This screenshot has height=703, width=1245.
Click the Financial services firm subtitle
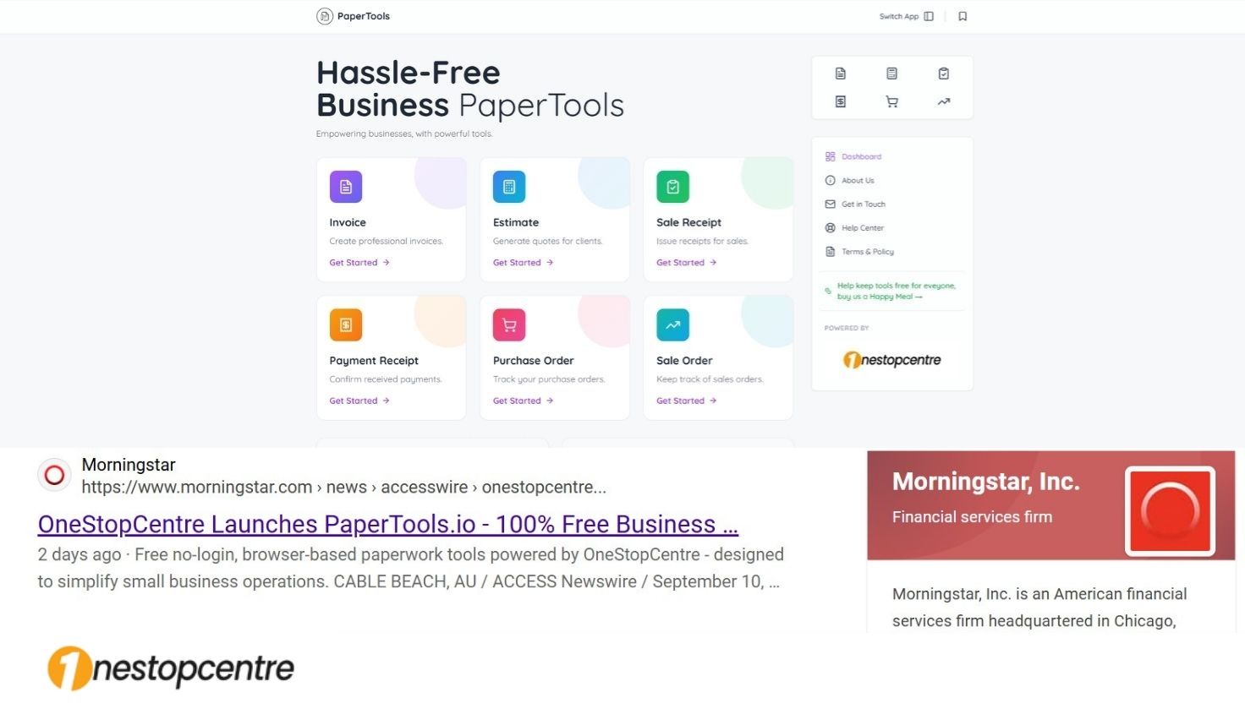(972, 517)
